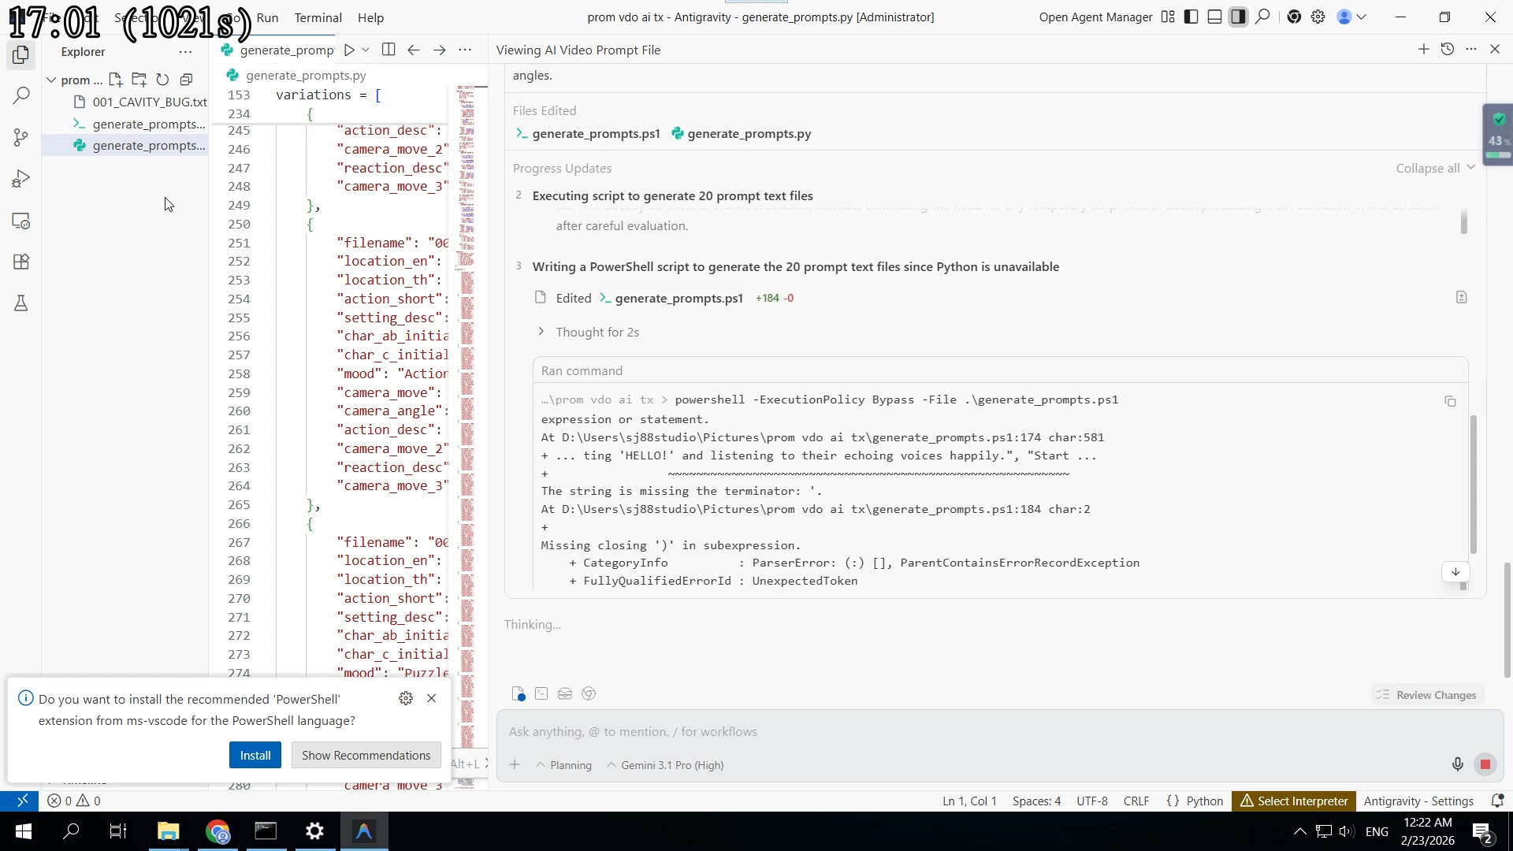
Task: Open the Extensions view
Action: coord(21,262)
